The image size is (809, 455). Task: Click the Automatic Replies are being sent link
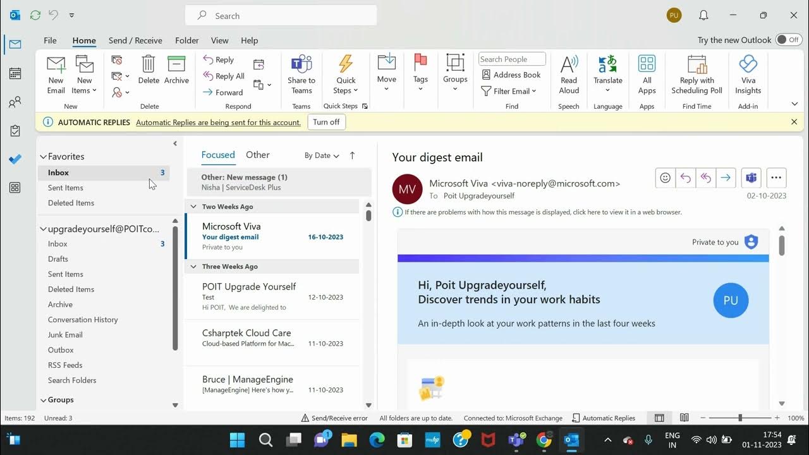tap(218, 123)
